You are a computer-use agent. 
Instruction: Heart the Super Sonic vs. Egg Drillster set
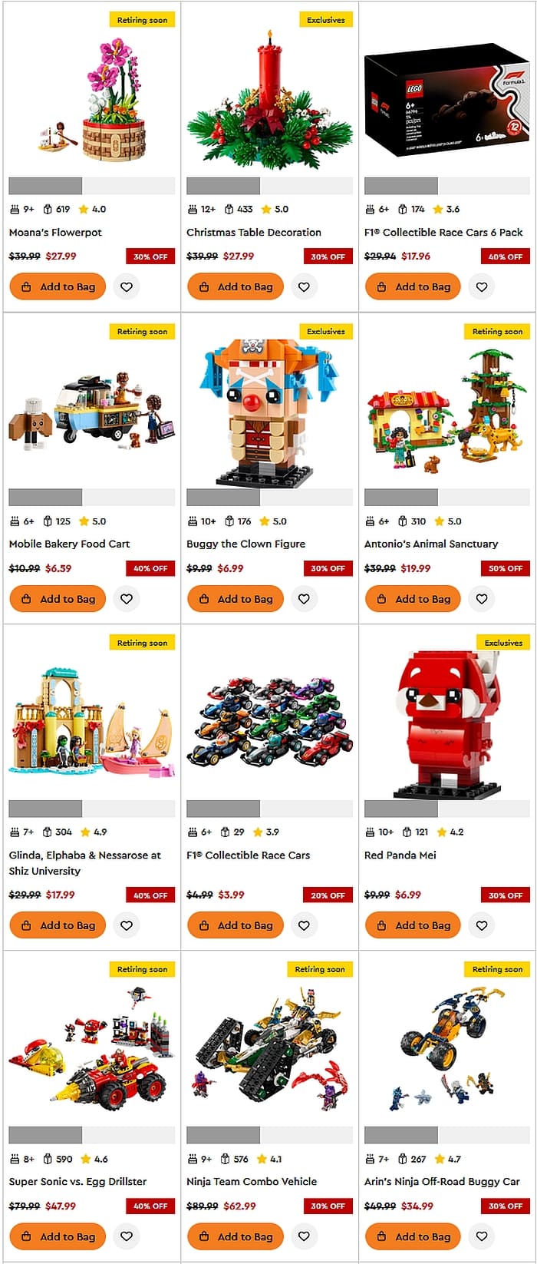point(127,1236)
